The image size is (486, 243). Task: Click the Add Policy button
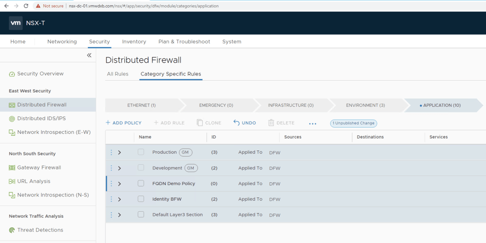coord(123,123)
